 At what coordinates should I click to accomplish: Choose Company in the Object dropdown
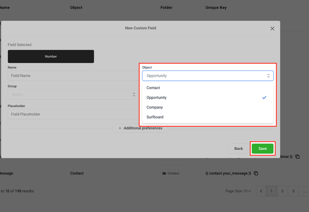(x=154, y=107)
